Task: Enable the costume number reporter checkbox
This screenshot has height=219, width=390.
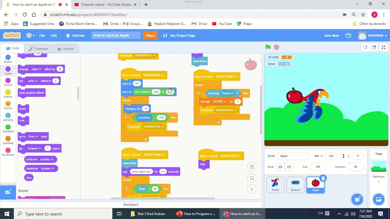Action: coord(20,159)
